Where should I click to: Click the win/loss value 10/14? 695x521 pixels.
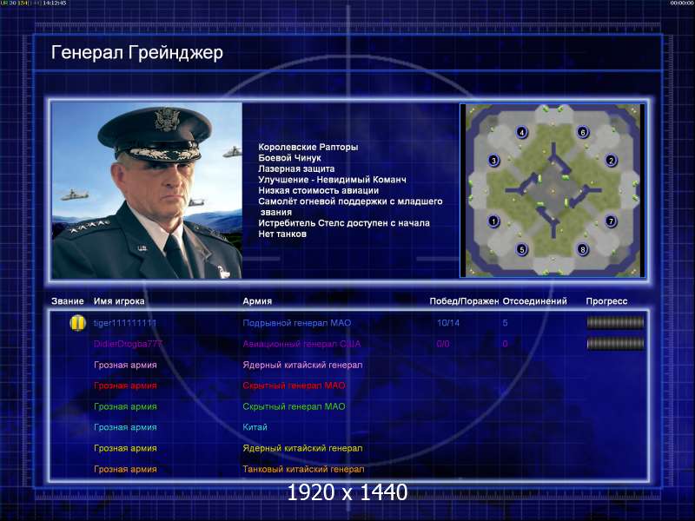(448, 323)
